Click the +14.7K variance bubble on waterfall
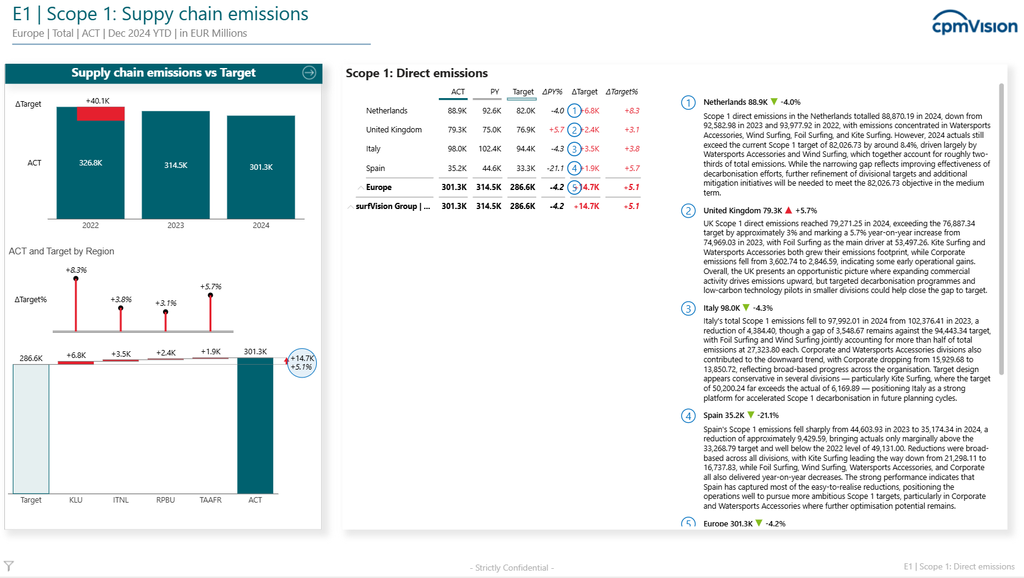This screenshot has width=1024, height=578. [x=302, y=363]
